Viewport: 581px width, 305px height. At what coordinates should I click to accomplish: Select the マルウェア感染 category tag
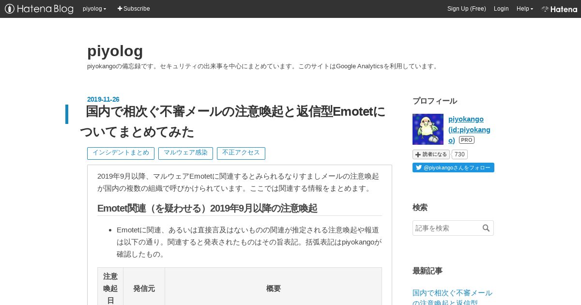[x=185, y=153]
